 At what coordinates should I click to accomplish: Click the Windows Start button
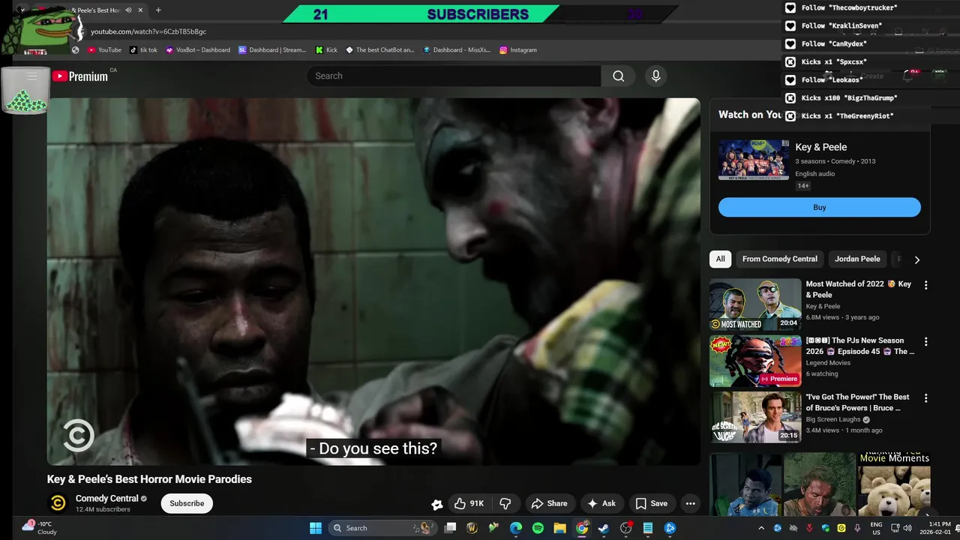tap(315, 528)
